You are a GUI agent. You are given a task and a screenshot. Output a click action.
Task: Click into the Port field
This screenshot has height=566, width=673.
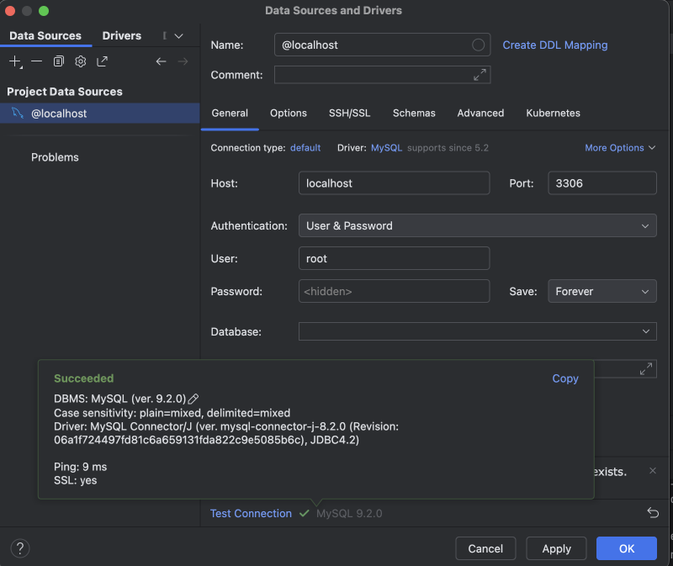point(601,182)
